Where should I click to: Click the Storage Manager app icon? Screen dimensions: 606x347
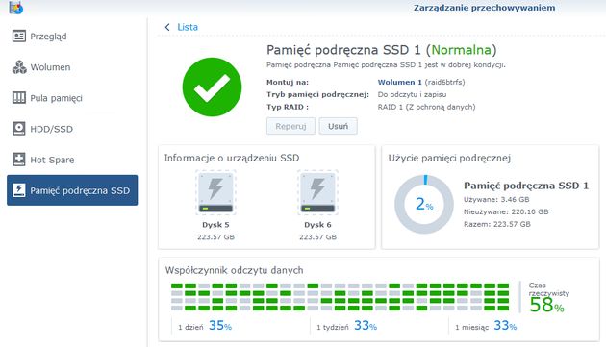tap(16, 7)
